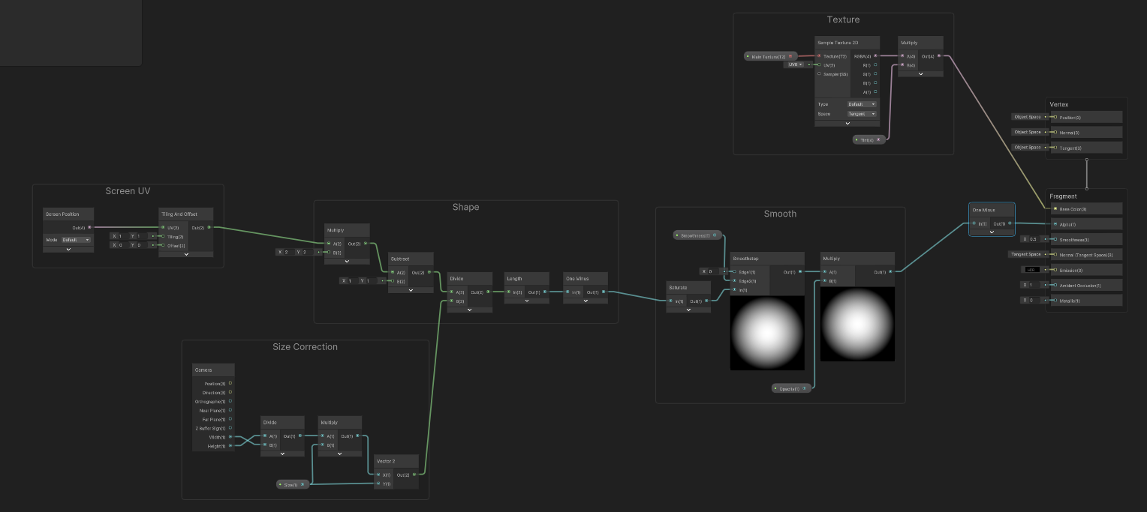
Task: Click the Screen Position Out port
Action: [90, 227]
